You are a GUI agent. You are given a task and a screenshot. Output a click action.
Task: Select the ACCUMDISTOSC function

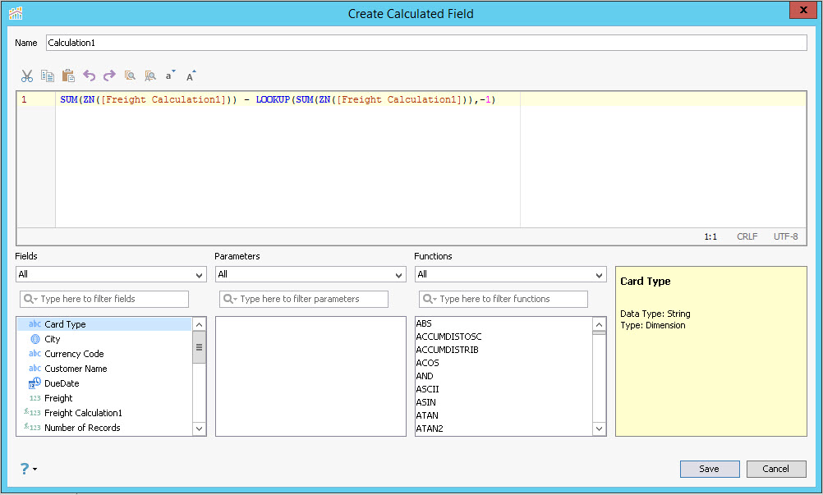(448, 337)
